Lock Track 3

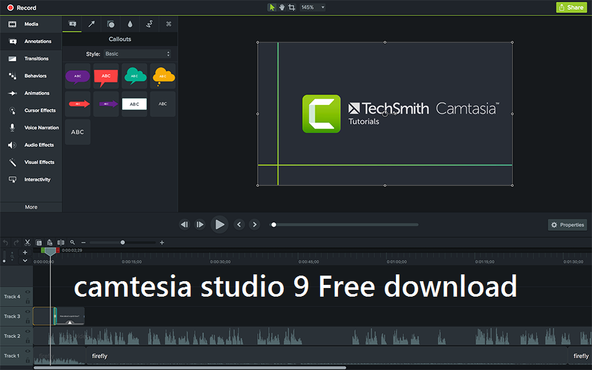(28, 321)
